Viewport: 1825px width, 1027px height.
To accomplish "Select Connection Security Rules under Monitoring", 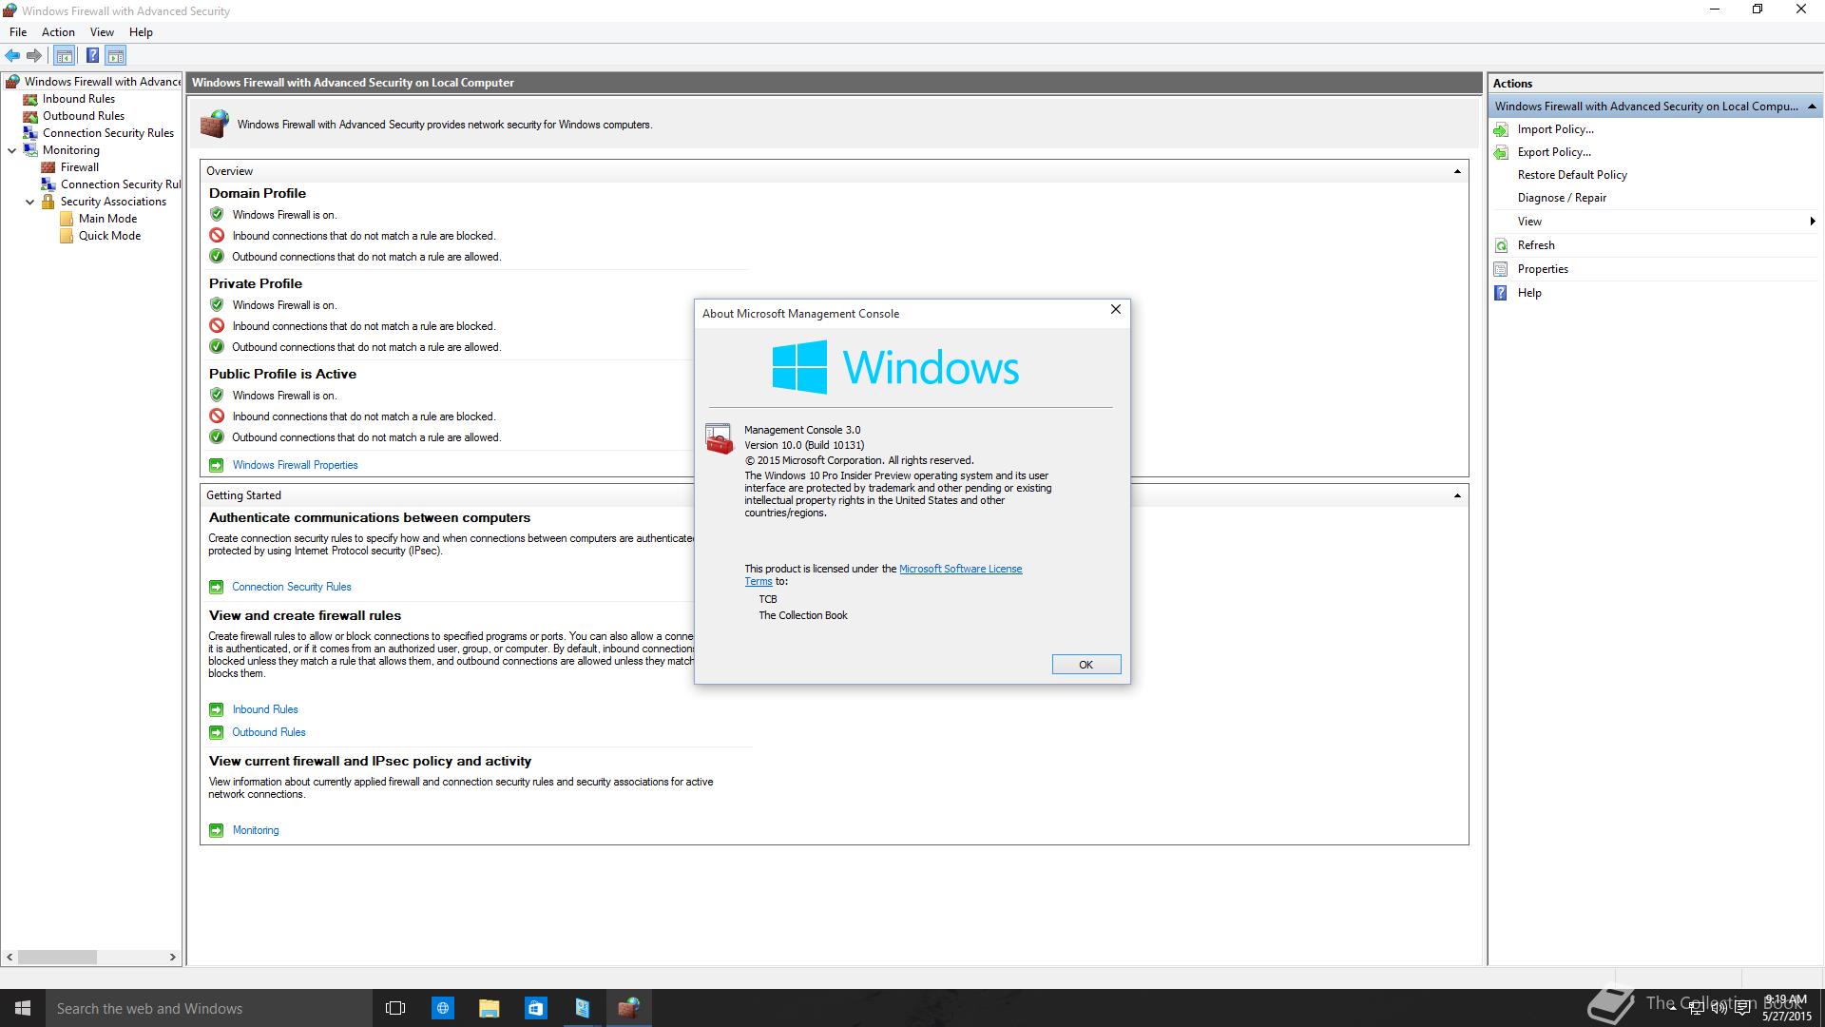I will click(x=120, y=184).
